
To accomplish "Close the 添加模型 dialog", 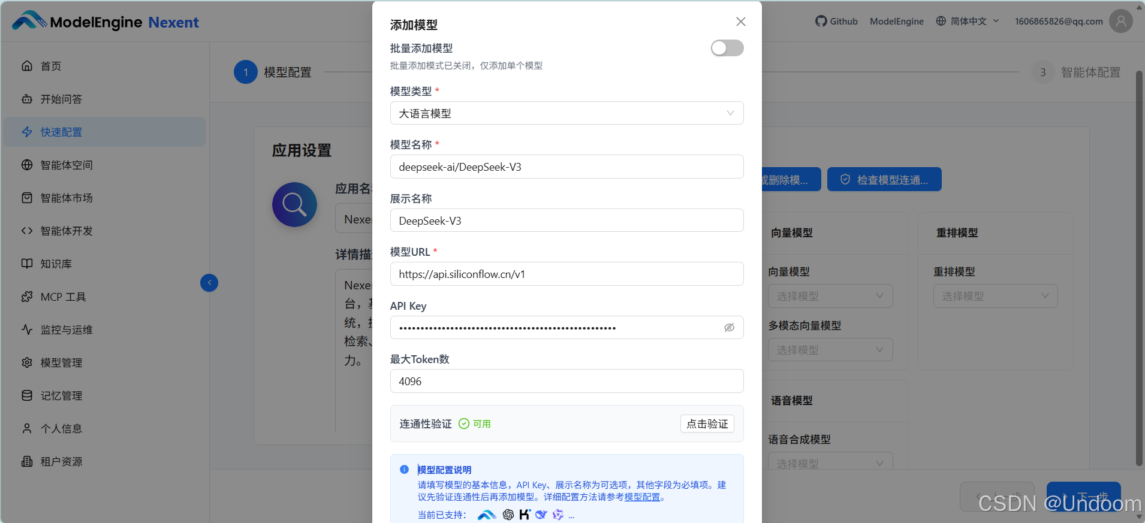I will (x=741, y=22).
